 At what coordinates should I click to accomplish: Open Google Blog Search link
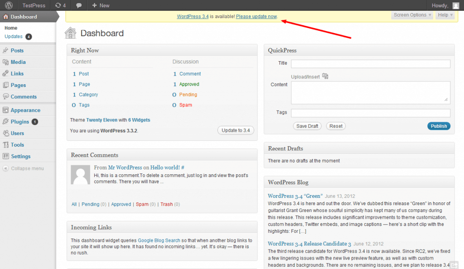tap(159, 240)
